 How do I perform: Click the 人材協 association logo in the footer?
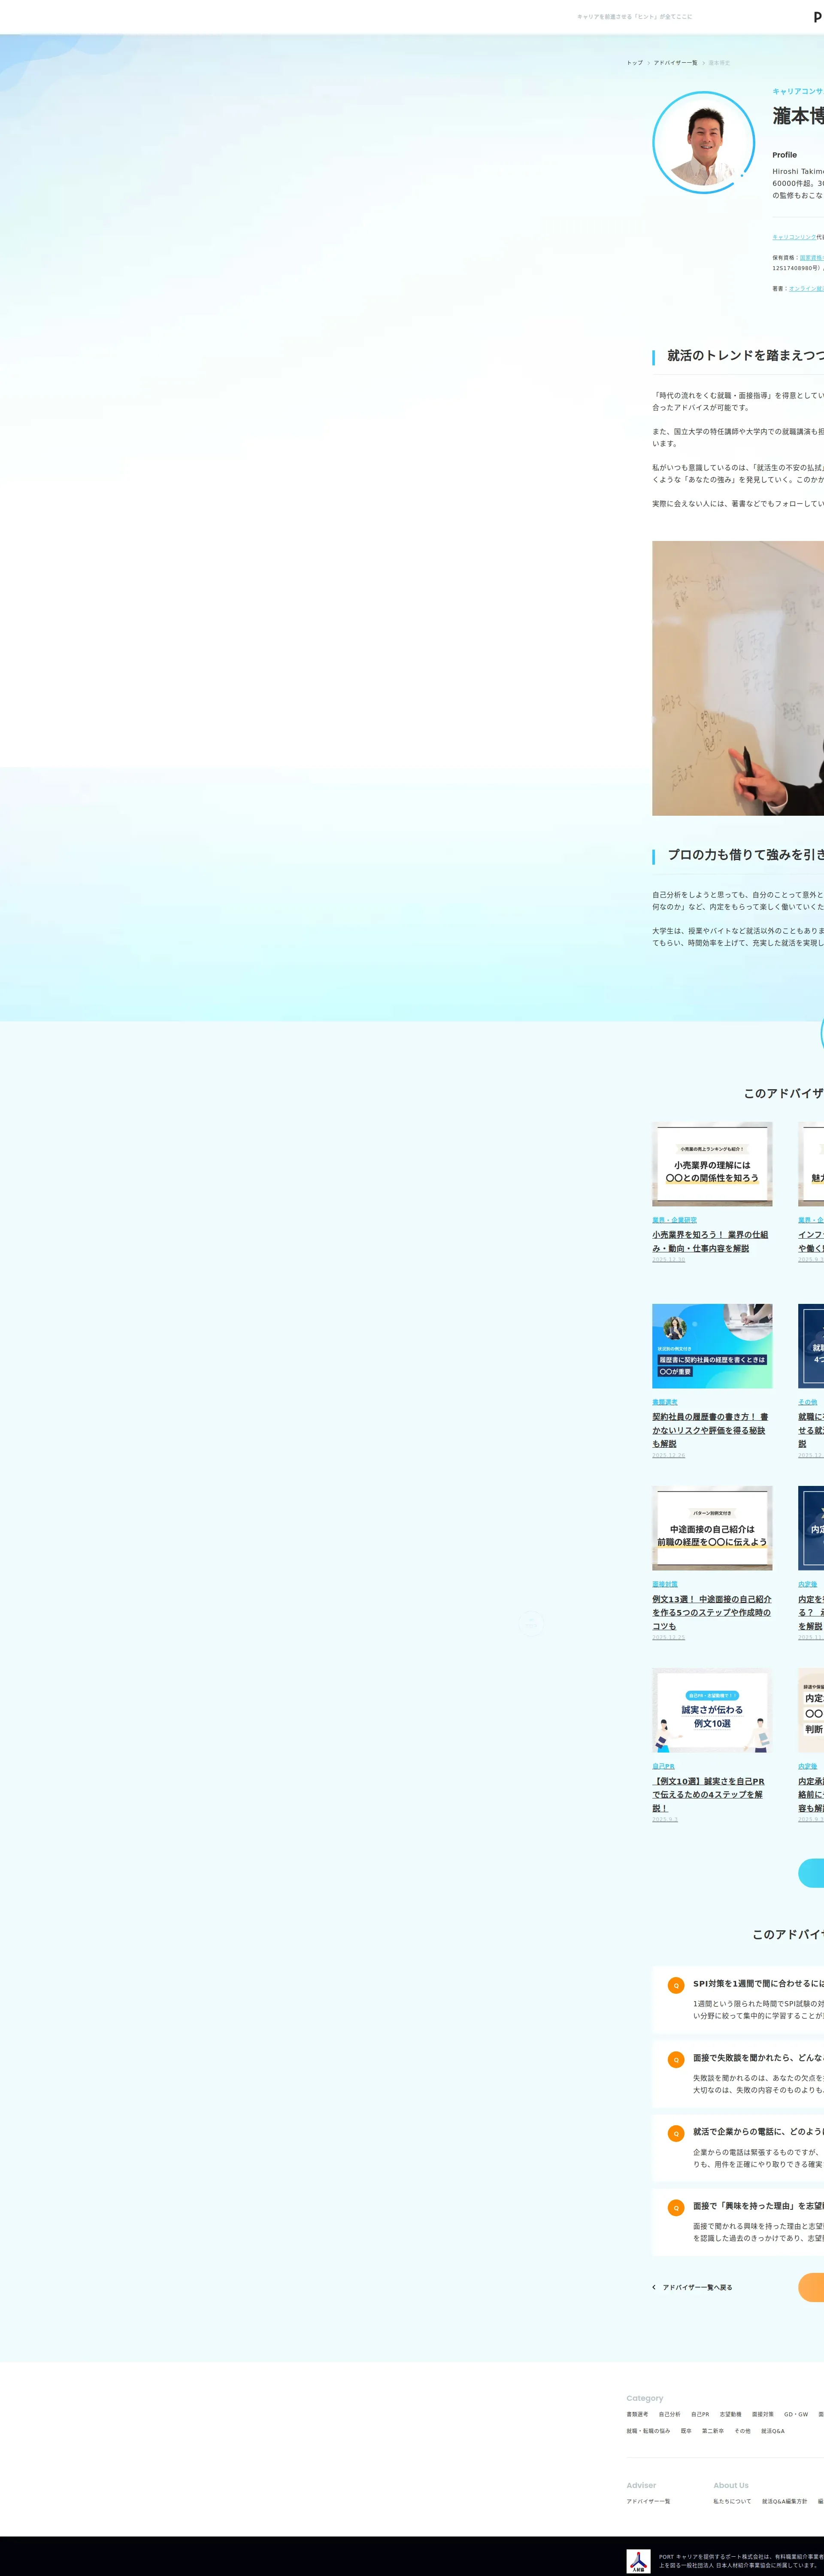[x=638, y=2560]
